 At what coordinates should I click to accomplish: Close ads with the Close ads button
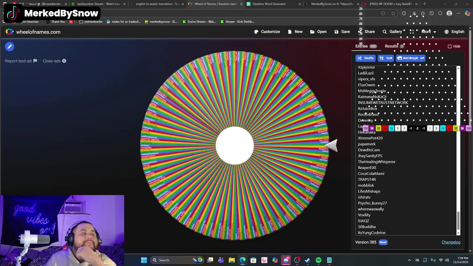(x=54, y=61)
